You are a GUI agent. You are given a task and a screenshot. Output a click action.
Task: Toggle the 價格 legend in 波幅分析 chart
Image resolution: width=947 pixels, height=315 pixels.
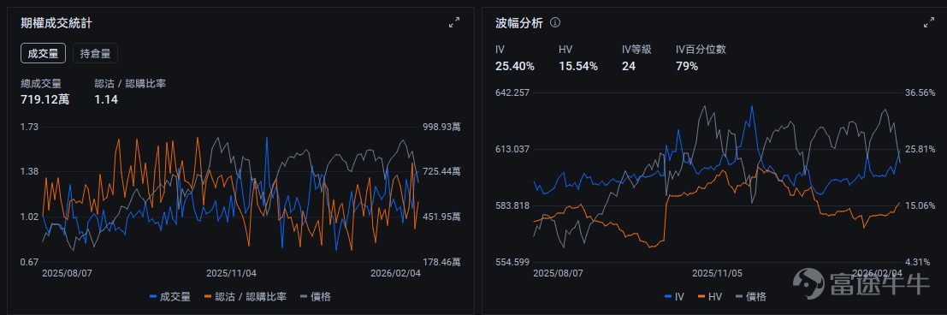point(751,297)
